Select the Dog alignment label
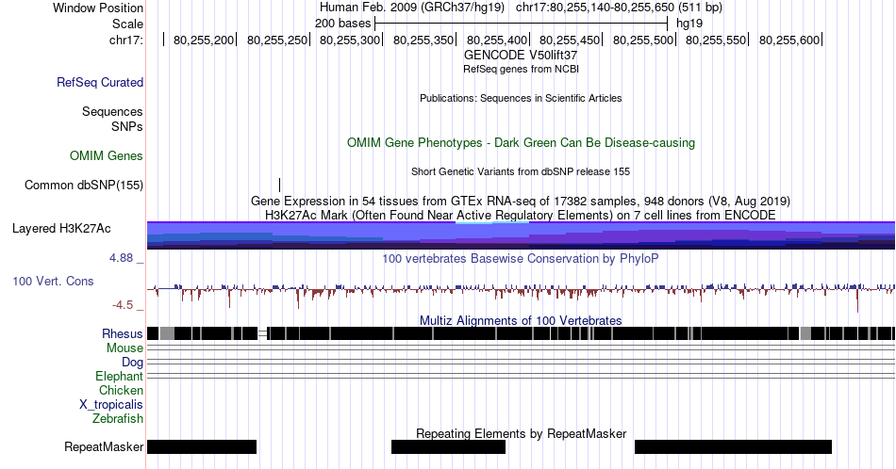Viewport: 896px width, 469px height. [x=132, y=363]
